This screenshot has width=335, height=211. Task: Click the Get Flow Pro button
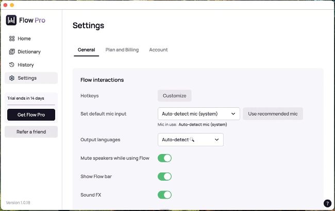click(31, 115)
